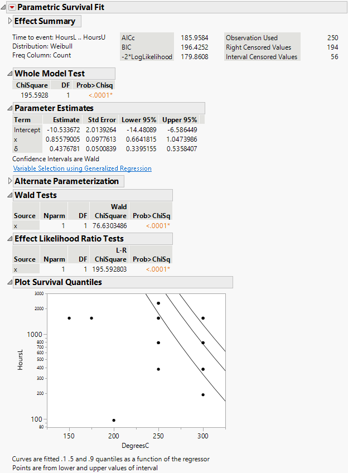The image size is (348, 473).
Task: Select the AICc statistic label
Action: pos(128,38)
